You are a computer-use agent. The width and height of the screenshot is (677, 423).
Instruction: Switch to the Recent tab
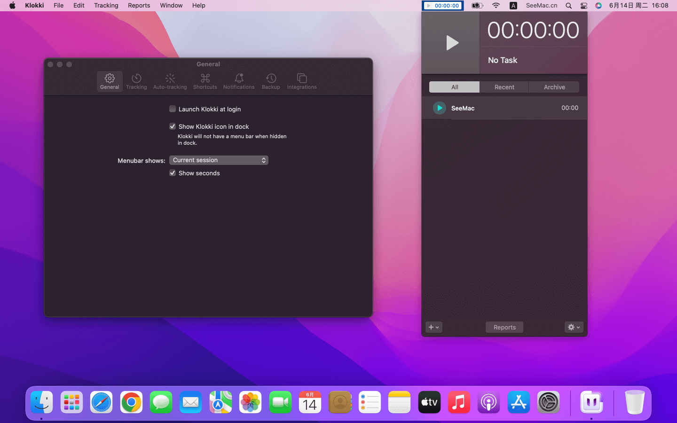[504, 87]
